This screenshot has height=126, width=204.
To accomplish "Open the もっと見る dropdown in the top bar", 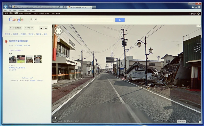I will (56, 14).
